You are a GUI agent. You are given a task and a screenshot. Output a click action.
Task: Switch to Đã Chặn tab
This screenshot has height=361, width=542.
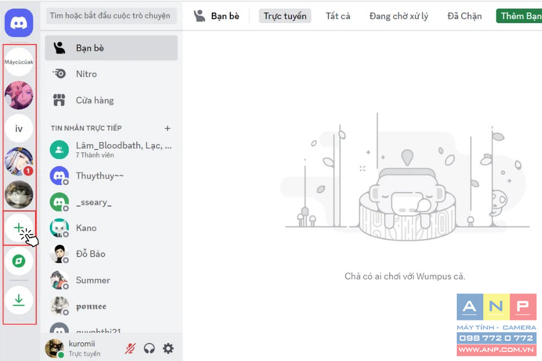(464, 16)
